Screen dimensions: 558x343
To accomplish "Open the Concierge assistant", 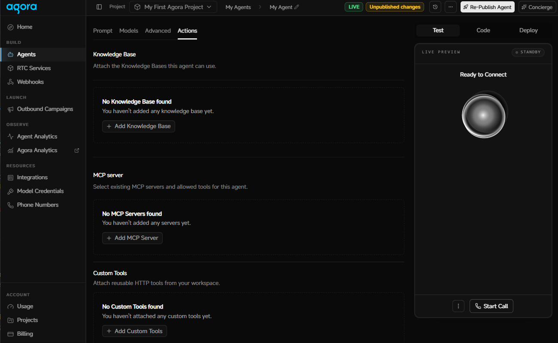I will point(537,7).
